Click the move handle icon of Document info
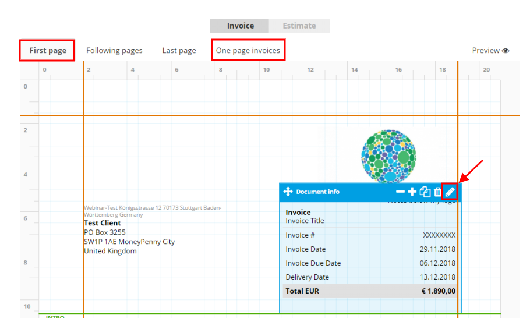 pyautogui.click(x=288, y=192)
